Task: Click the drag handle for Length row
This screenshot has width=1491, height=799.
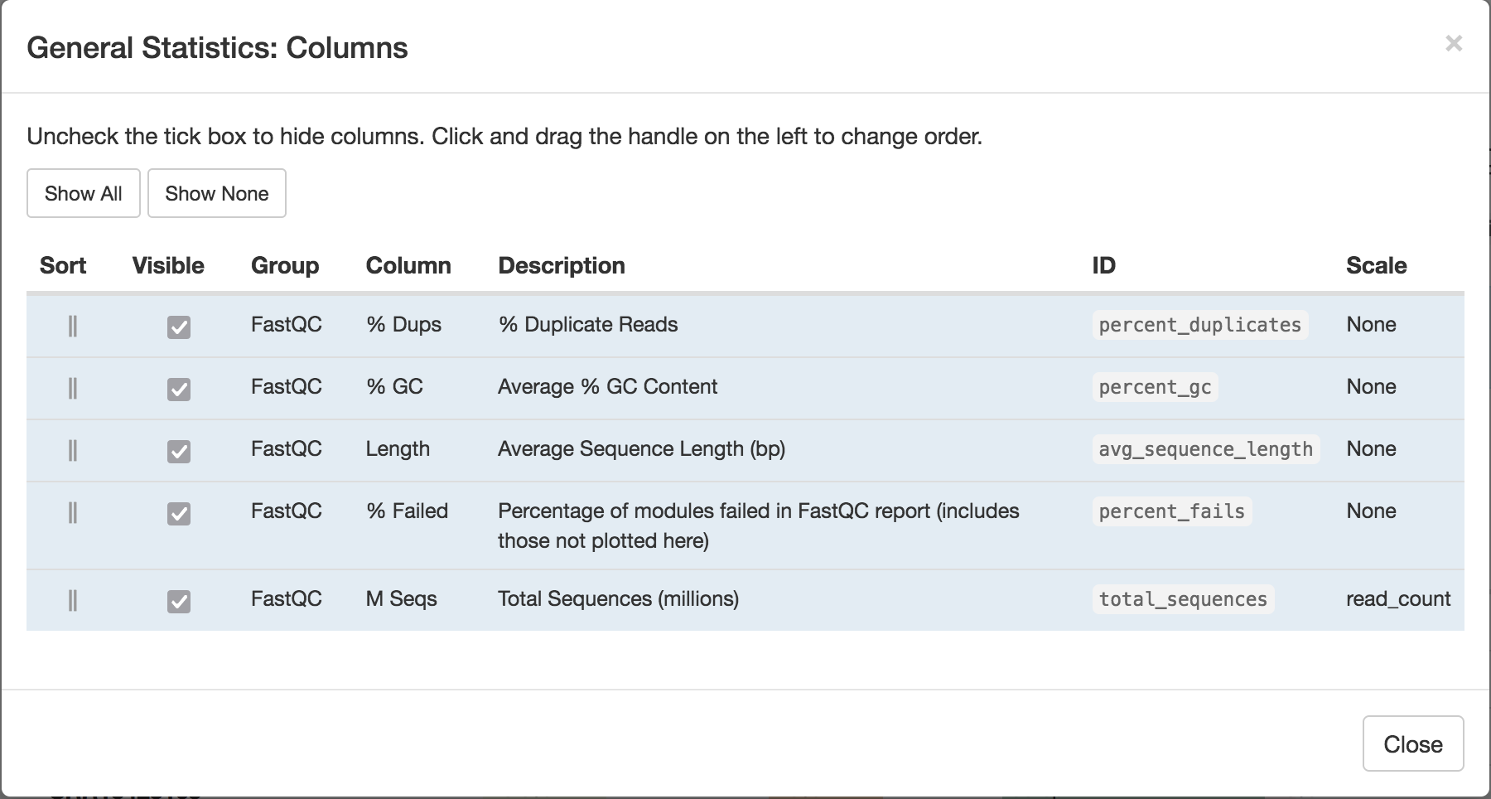Action: click(x=73, y=449)
